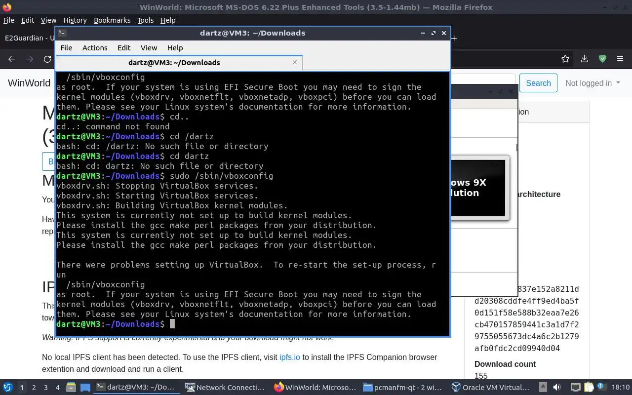Viewport: 632px width, 395px height.
Task: Open terminal Help menu
Action: [175, 48]
